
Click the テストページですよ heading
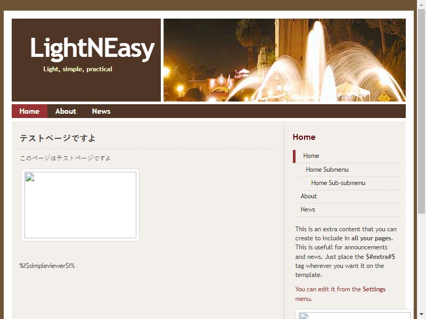click(x=58, y=138)
